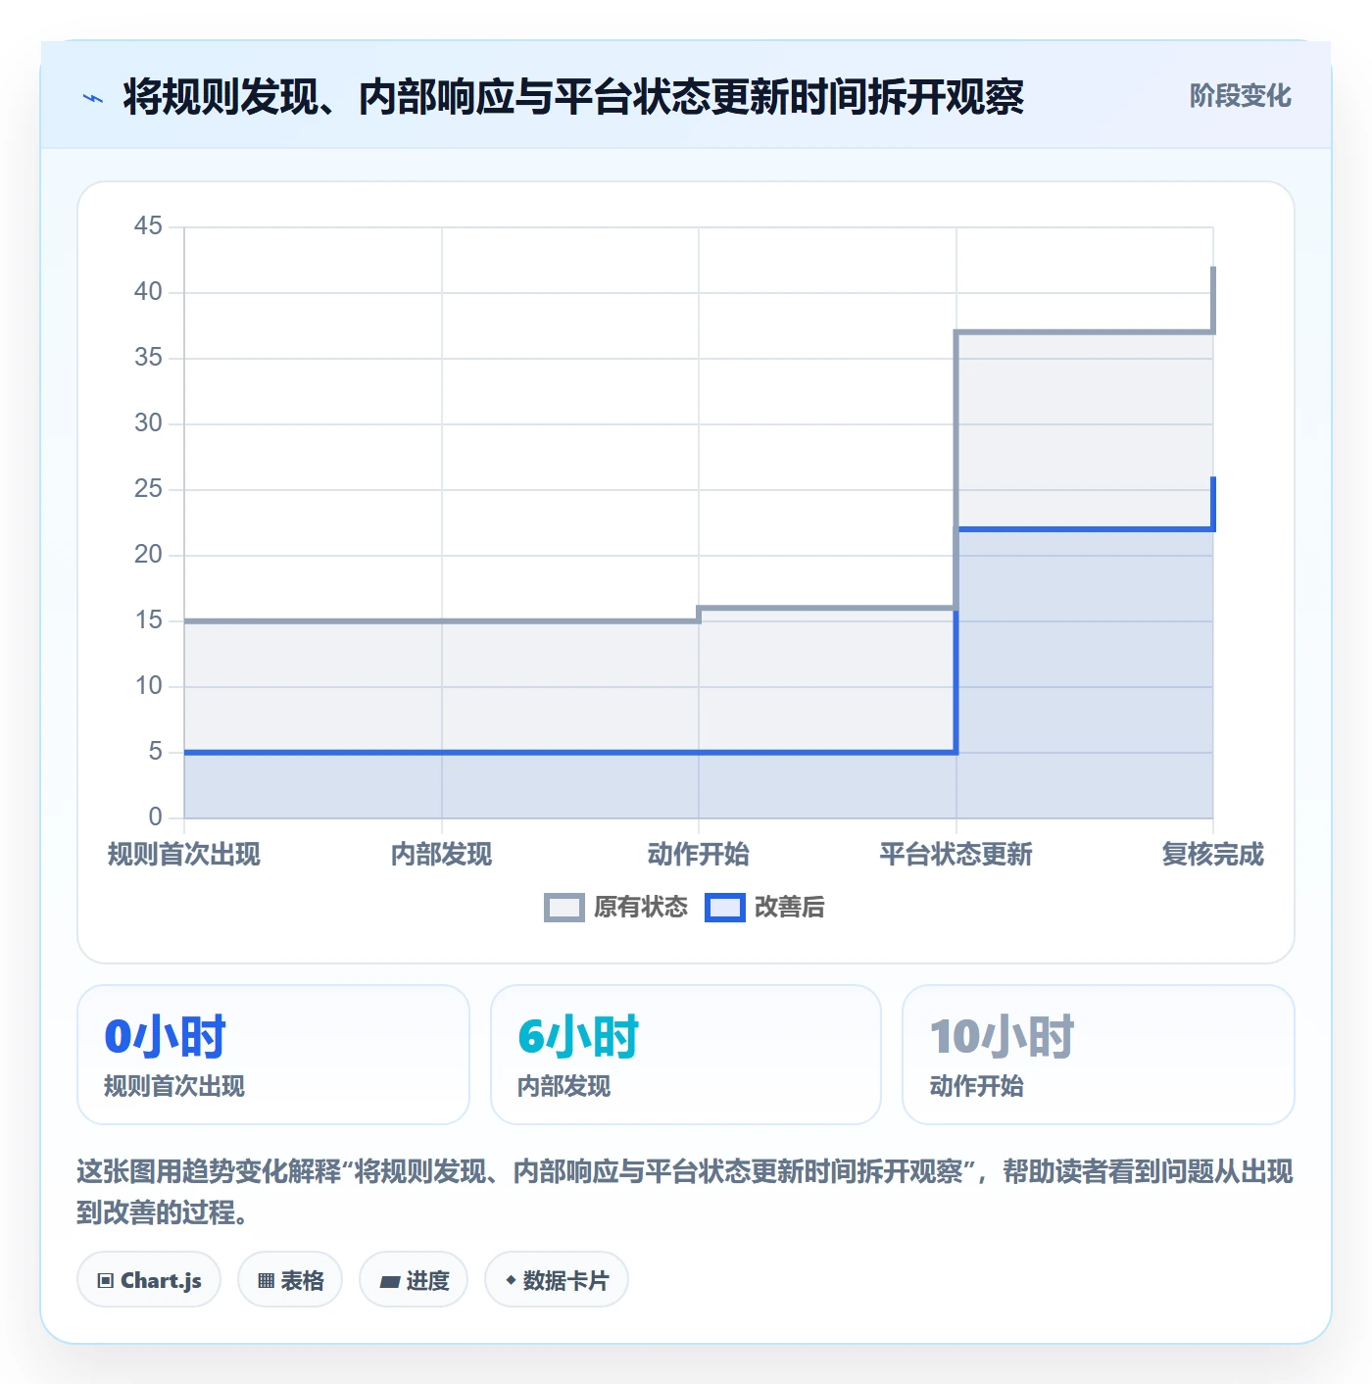Click the 阶段变化 label in the header
The image size is (1372, 1384).
(1241, 96)
